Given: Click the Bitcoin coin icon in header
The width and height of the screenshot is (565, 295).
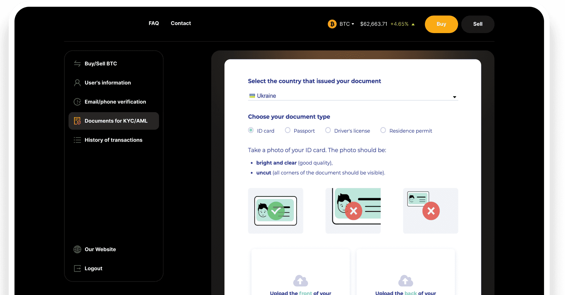Looking at the screenshot, I should point(332,24).
